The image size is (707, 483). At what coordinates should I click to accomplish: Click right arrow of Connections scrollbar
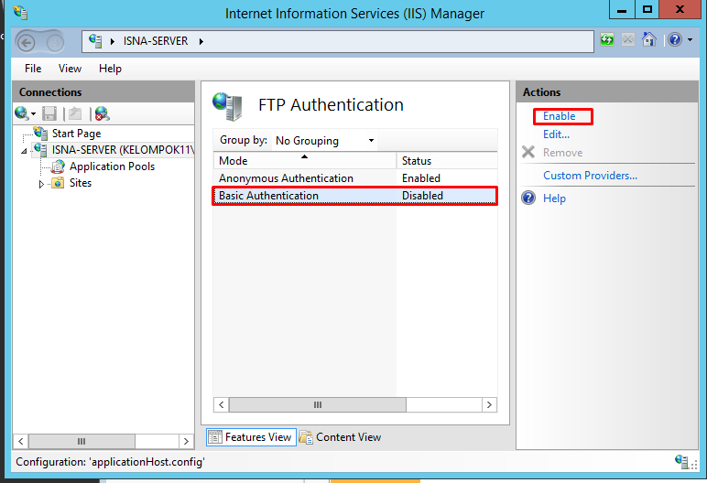point(186,441)
